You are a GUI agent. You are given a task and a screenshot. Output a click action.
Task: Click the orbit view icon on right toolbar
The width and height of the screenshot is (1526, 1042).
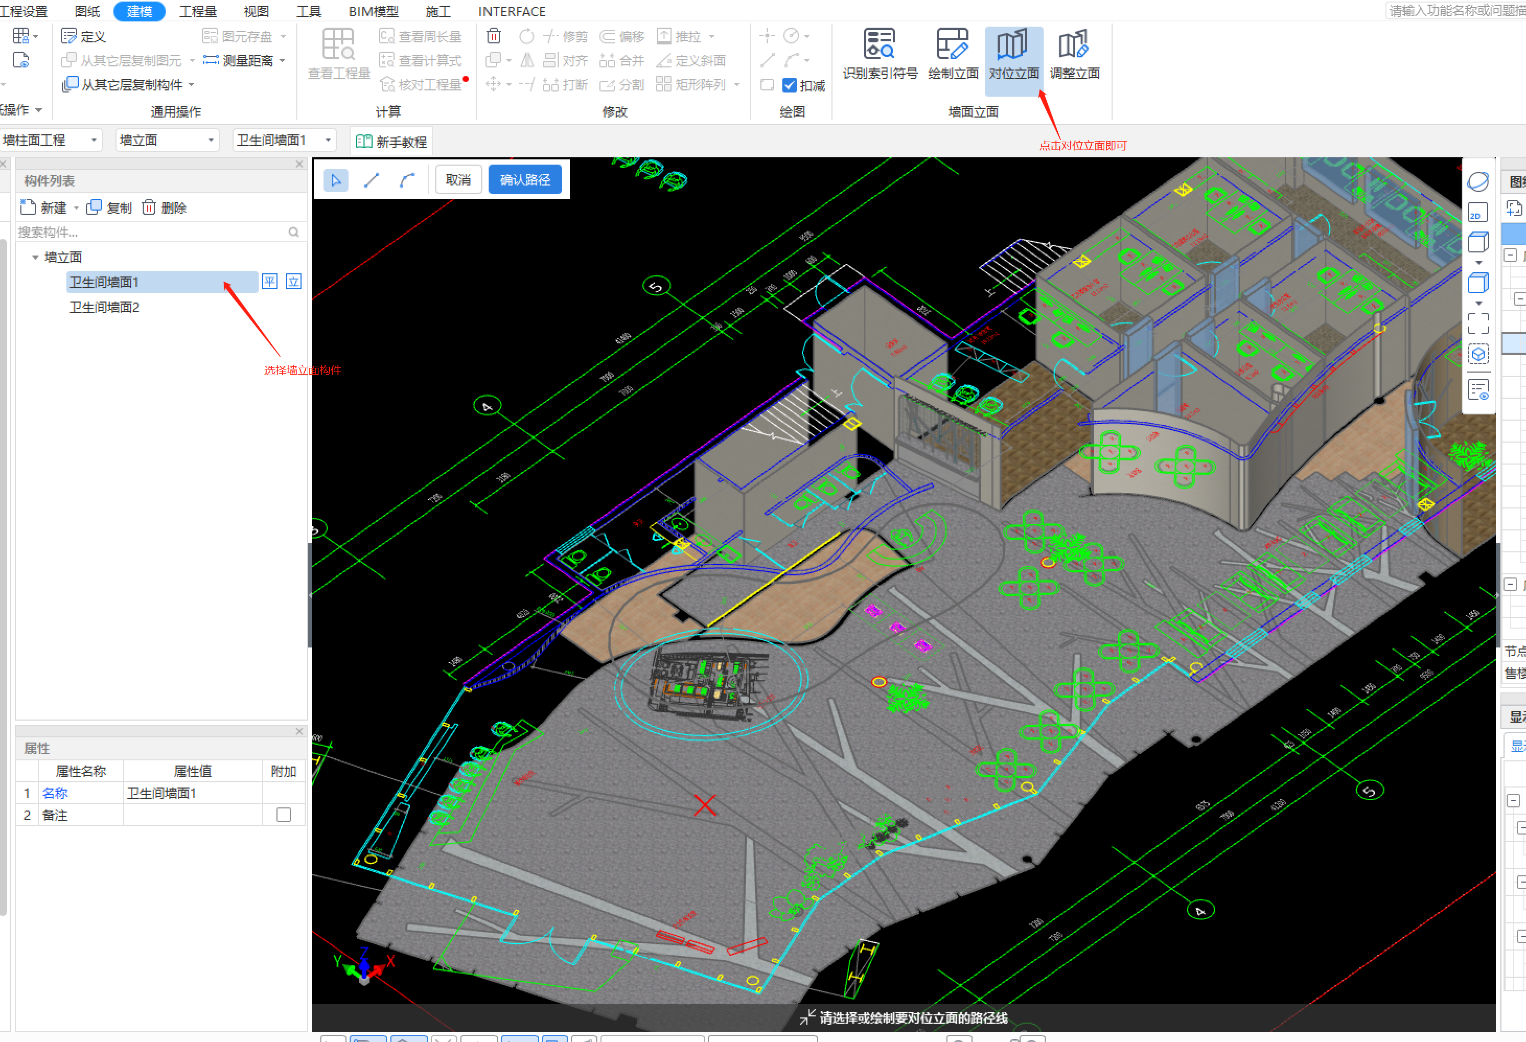1477,182
